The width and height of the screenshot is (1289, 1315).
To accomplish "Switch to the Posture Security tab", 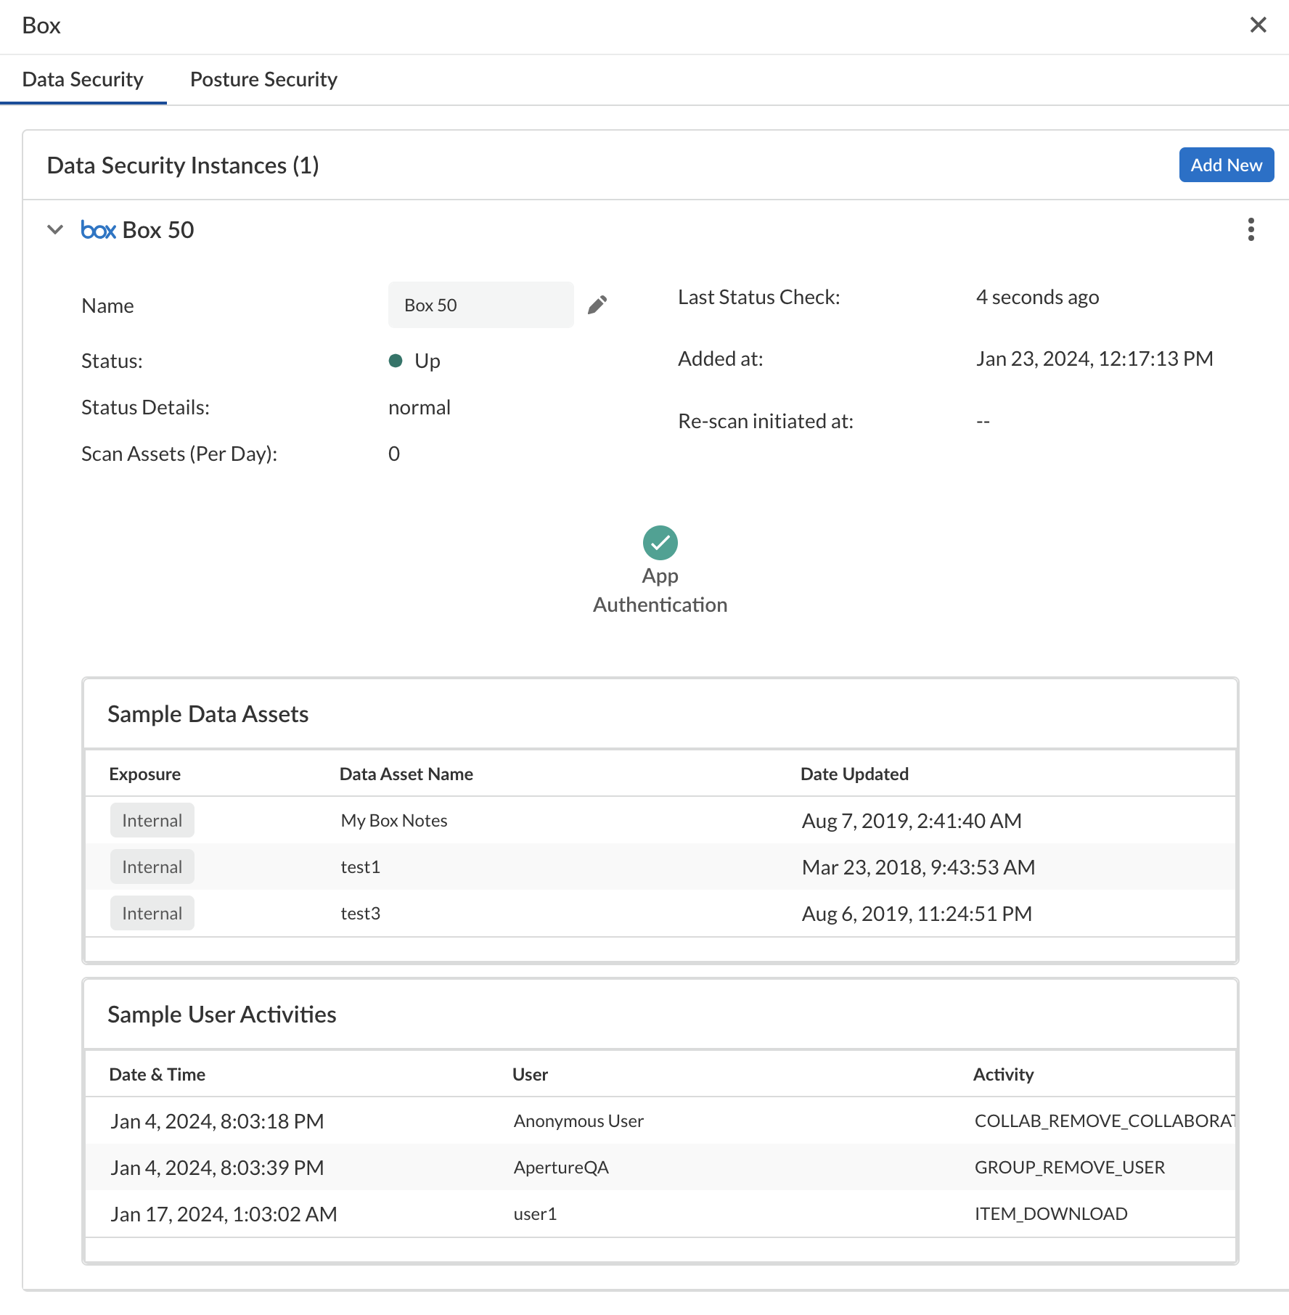I will [263, 79].
